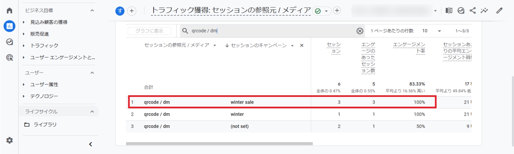Image resolution: width=514 pixels, height=154 pixels.
Task: Share this report with the share icon
Action: pos(473,11)
